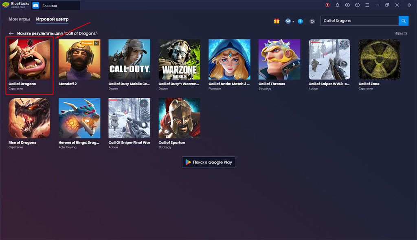Click the blue search magnifier button
Image resolution: width=417 pixels, height=240 pixels.
coord(404,21)
